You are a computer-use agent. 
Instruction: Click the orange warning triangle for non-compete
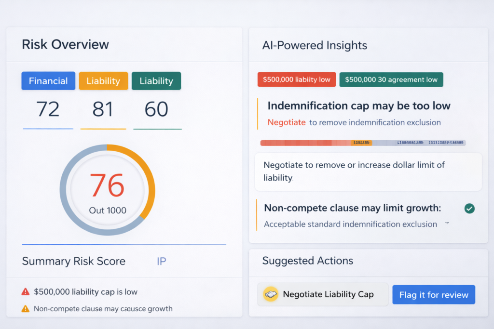26,309
